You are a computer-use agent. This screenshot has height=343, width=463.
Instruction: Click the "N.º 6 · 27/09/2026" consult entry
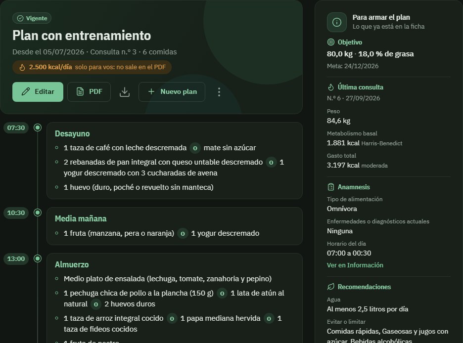pos(354,98)
